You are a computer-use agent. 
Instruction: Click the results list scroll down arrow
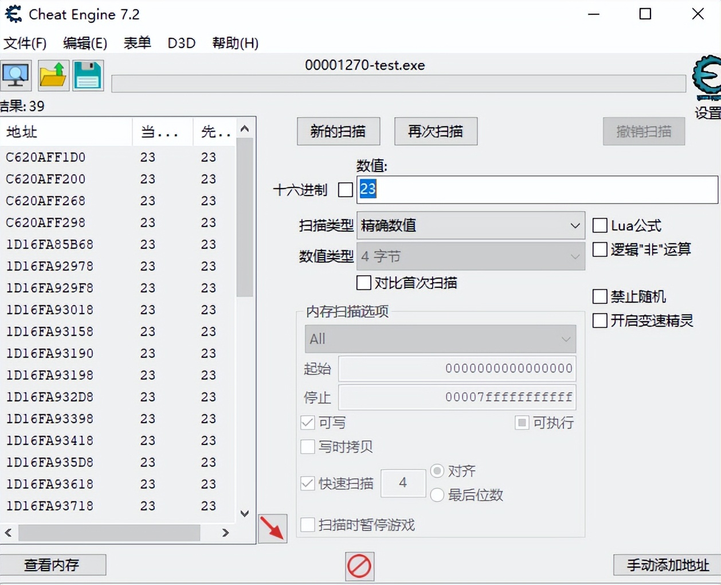pos(245,513)
